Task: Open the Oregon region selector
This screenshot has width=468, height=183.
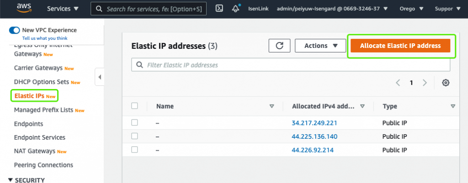Action: pos(411,9)
